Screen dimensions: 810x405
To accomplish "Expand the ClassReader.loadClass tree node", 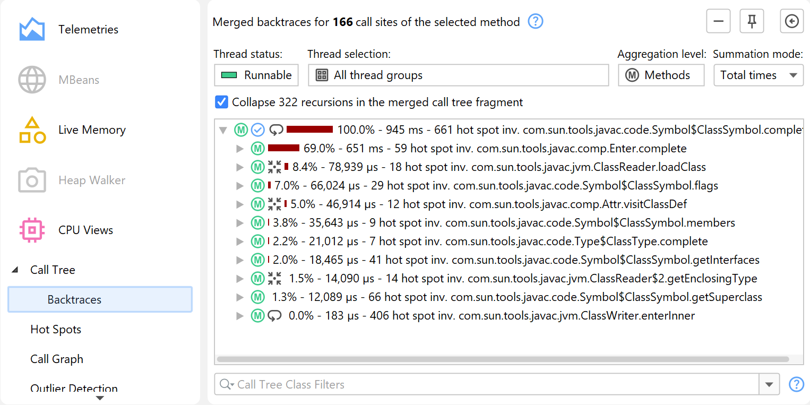I will tap(240, 167).
